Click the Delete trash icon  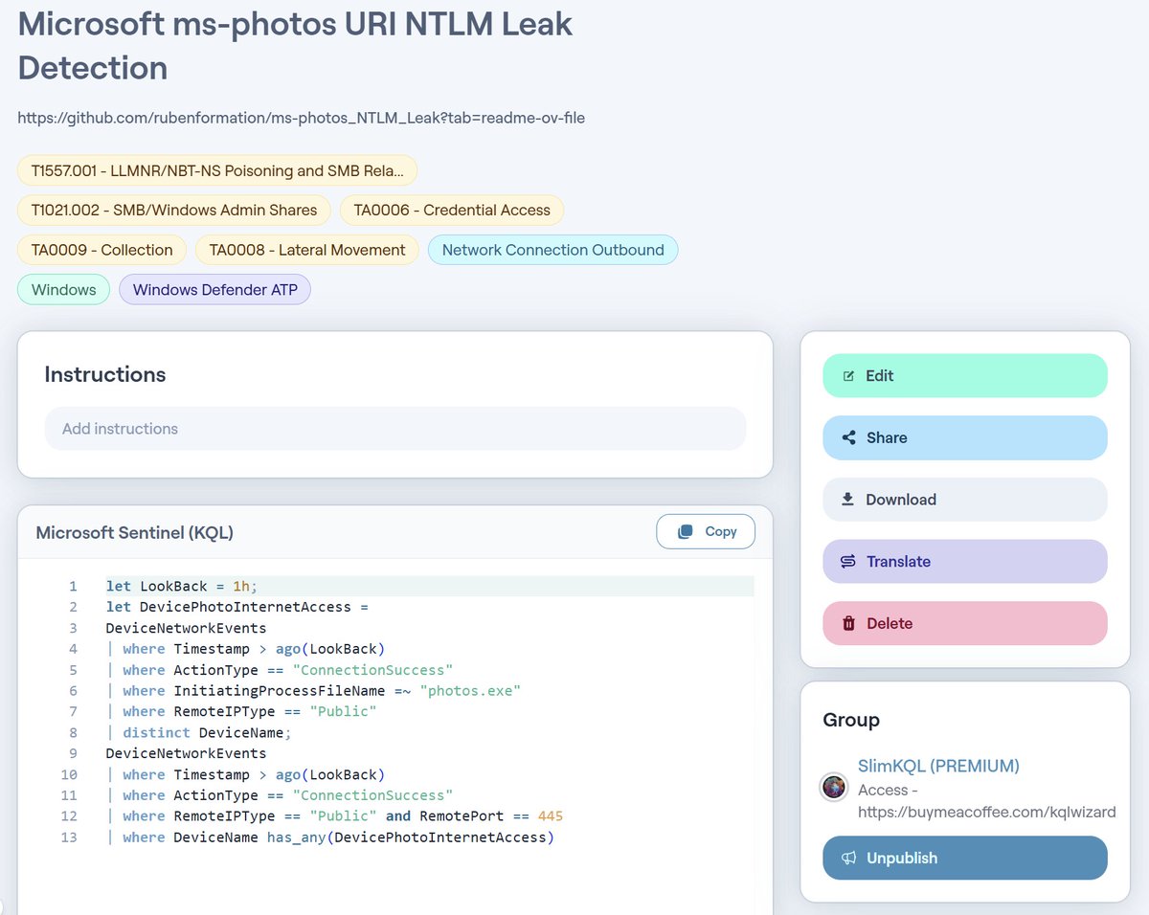coord(848,623)
